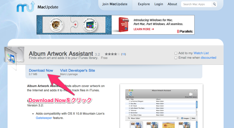Click 'Finds album art' tagline text

coord(63,58)
